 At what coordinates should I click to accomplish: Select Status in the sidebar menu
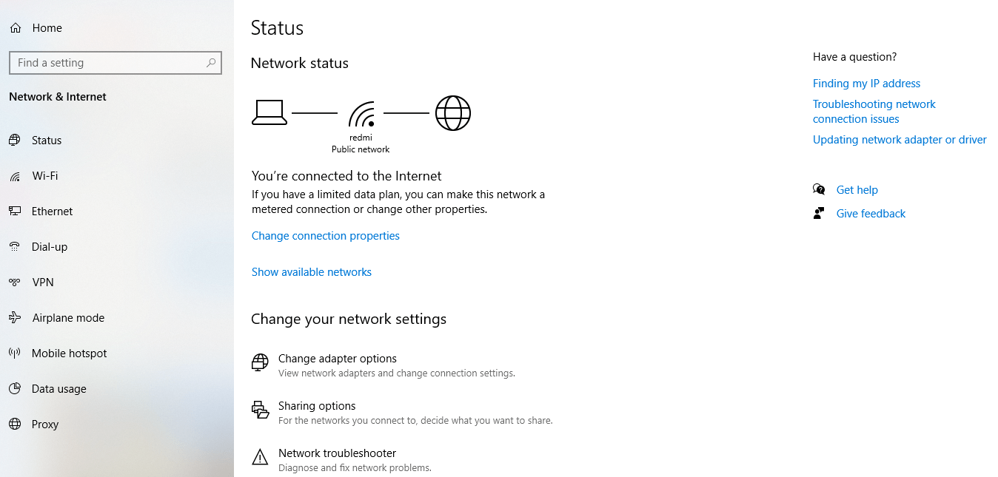47,141
